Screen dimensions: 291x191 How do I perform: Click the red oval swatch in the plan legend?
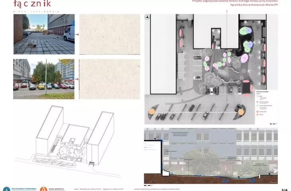(258, 112)
